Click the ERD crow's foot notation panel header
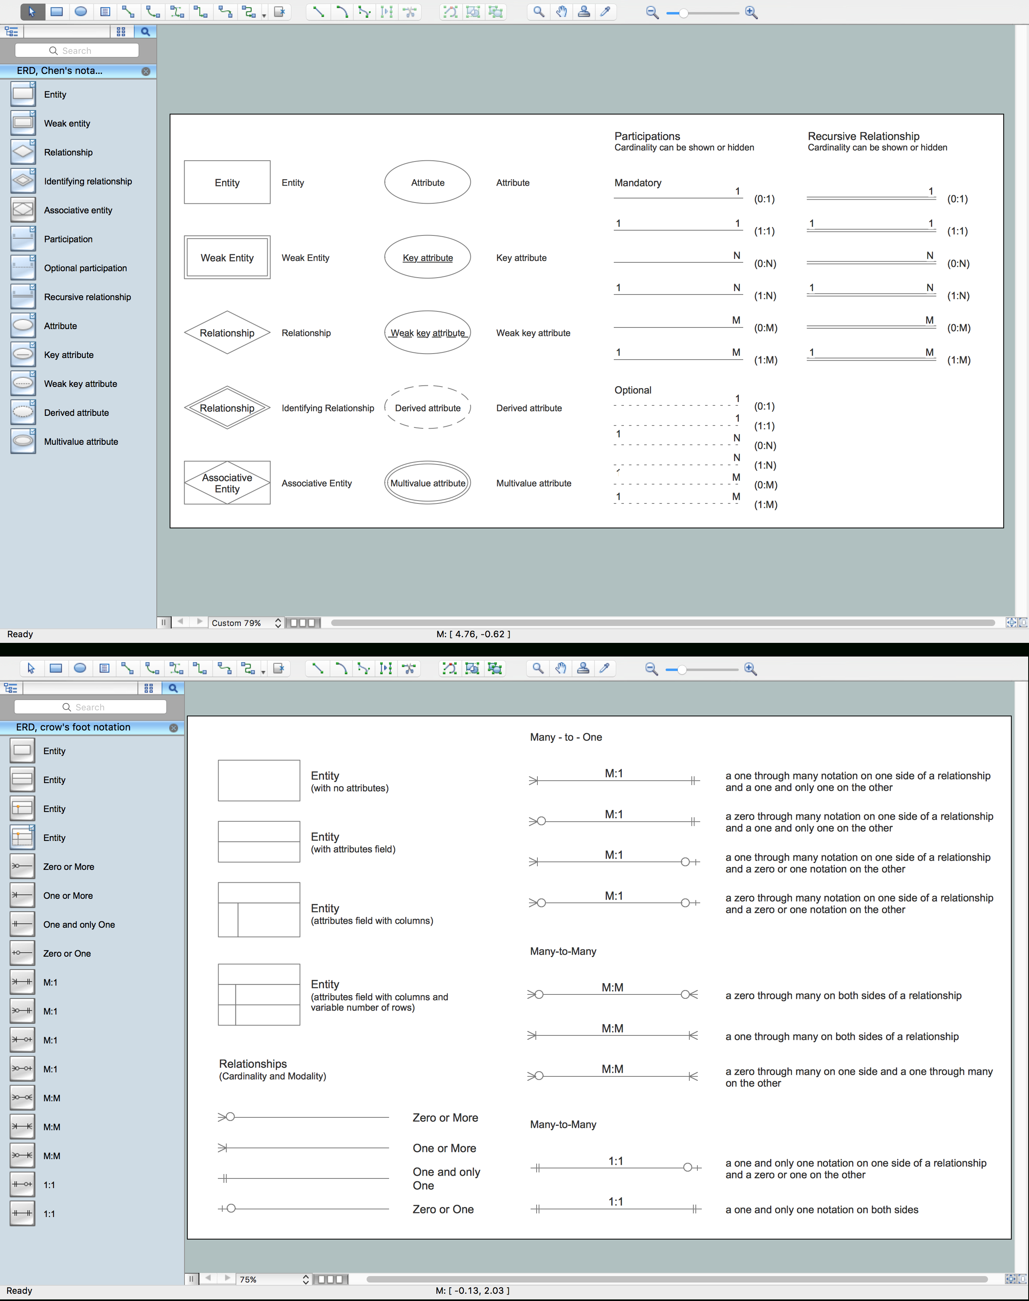The image size is (1029, 1301). pyautogui.click(x=90, y=726)
